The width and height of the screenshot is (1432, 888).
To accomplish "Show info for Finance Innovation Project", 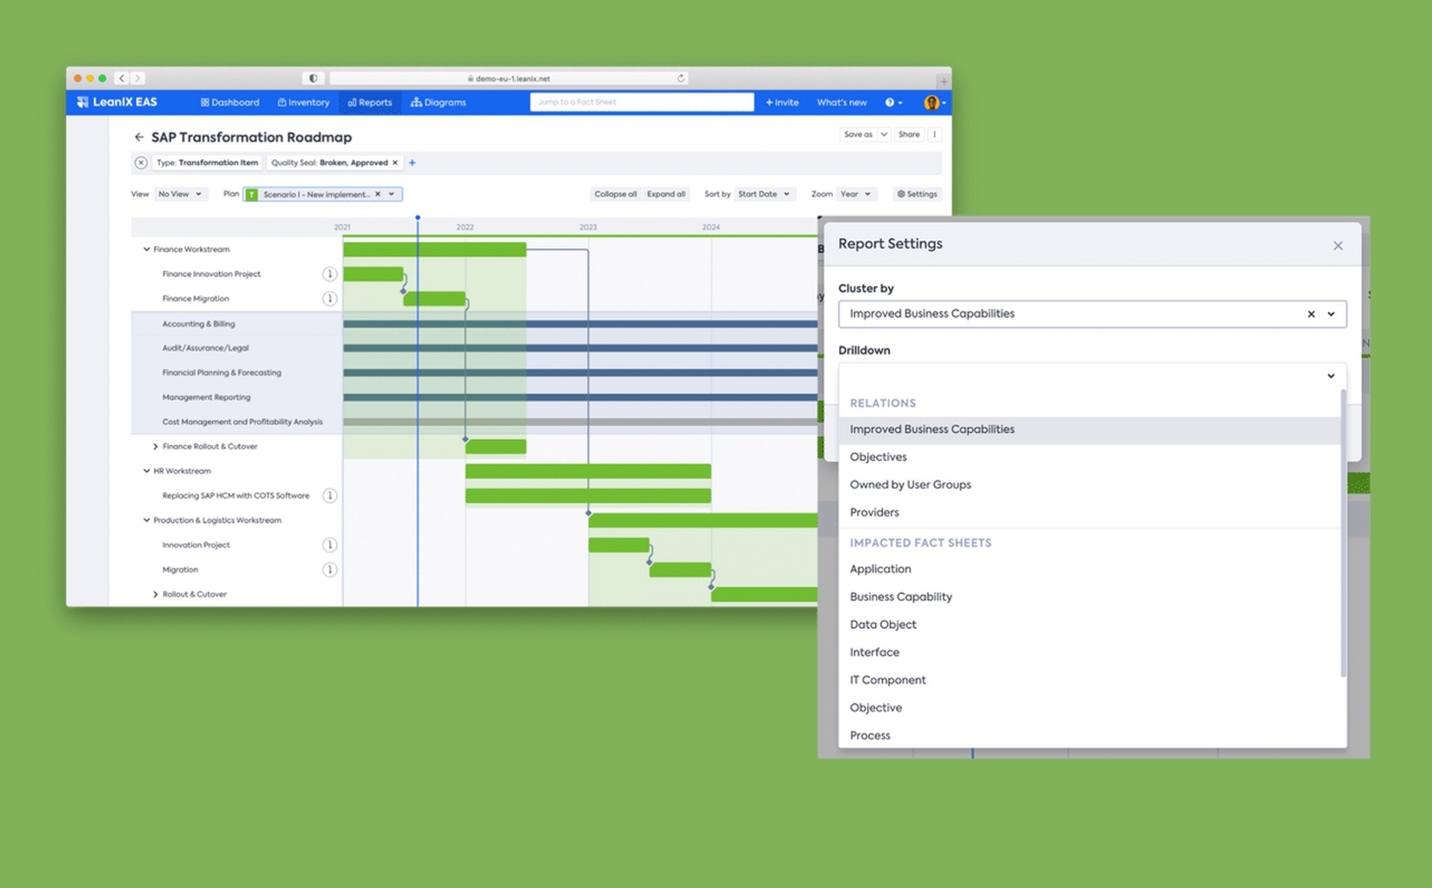I will pyautogui.click(x=329, y=274).
